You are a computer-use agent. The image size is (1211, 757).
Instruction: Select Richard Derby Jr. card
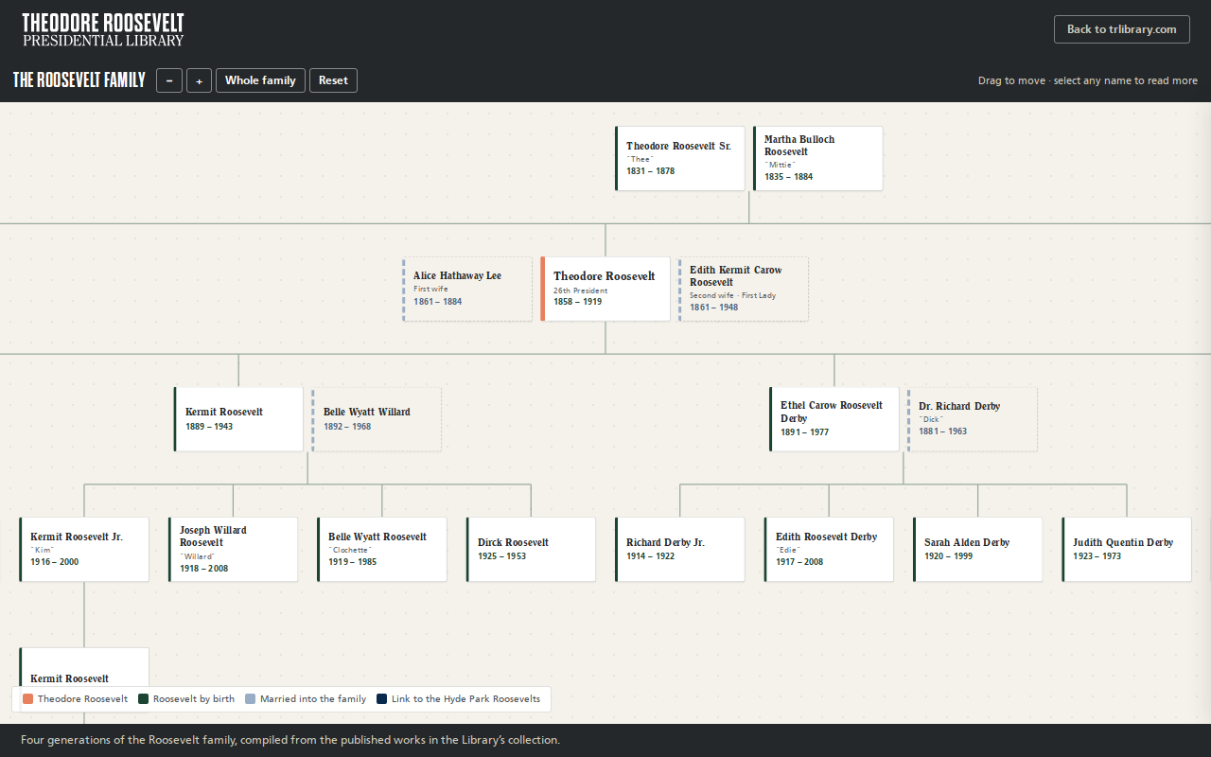point(680,549)
